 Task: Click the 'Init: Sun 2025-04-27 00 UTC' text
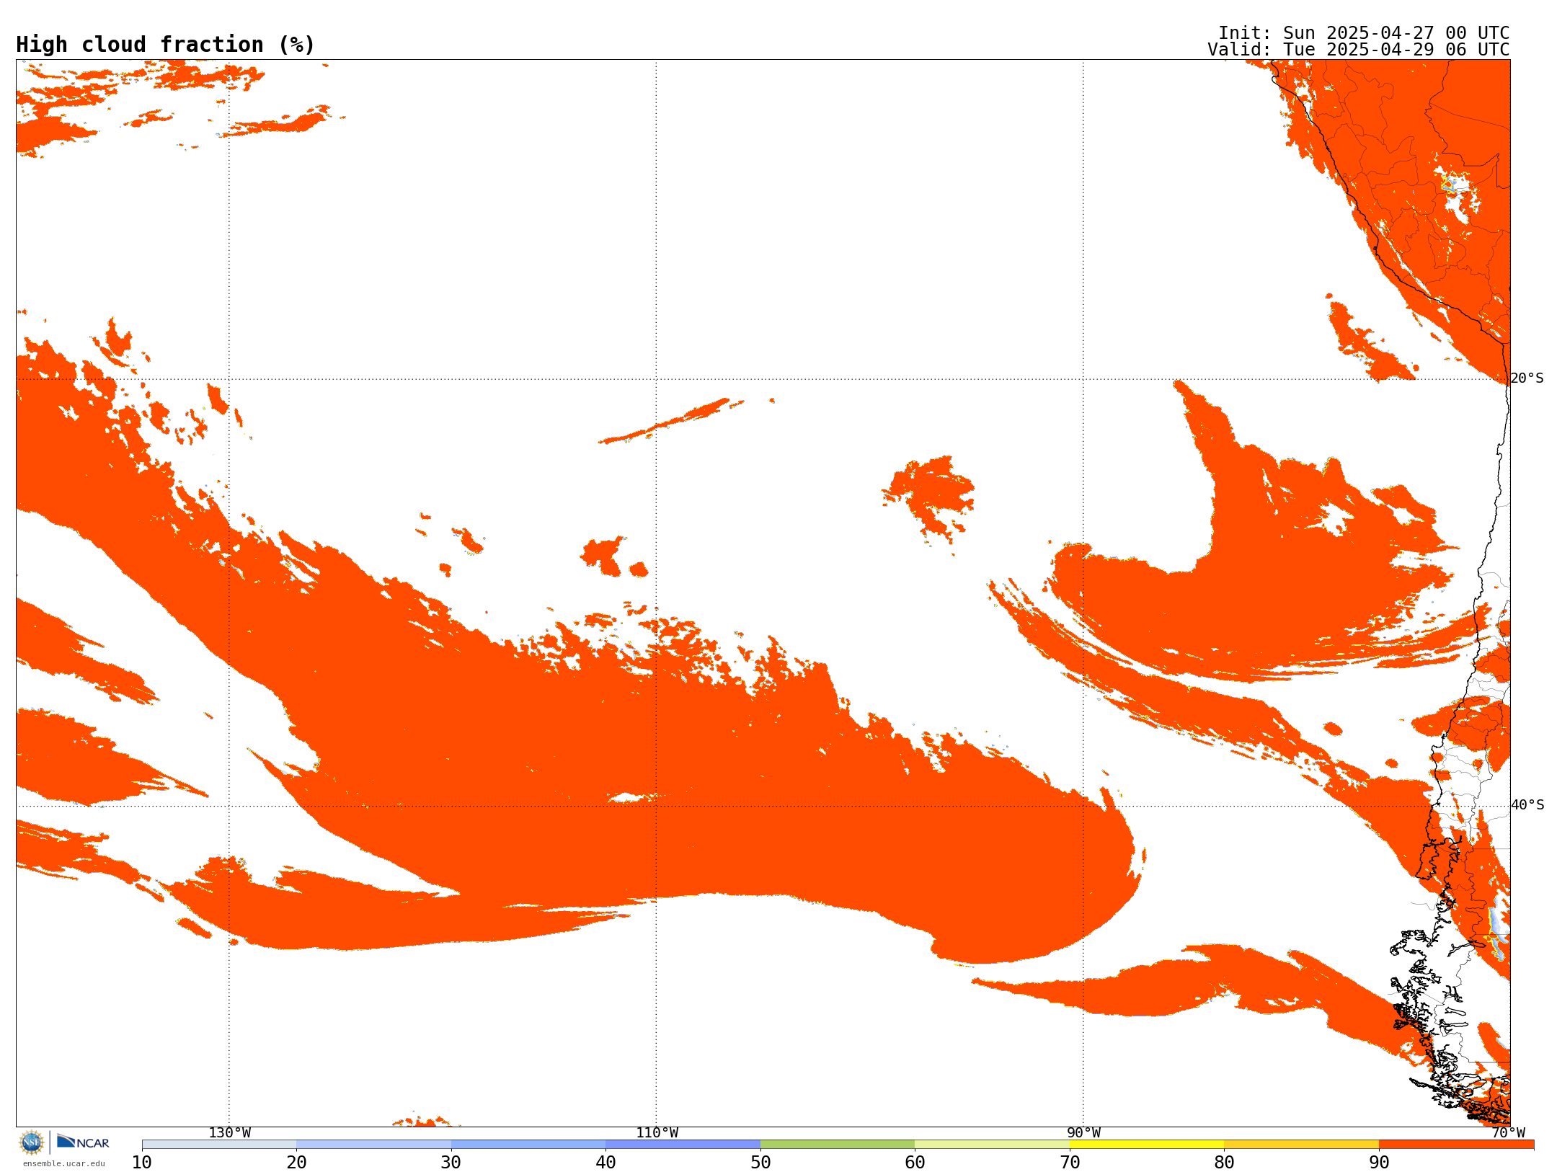(x=1364, y=33)
